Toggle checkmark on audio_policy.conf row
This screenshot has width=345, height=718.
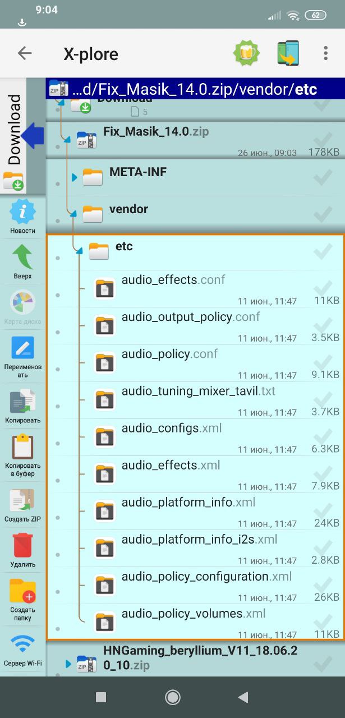[323, 362]
